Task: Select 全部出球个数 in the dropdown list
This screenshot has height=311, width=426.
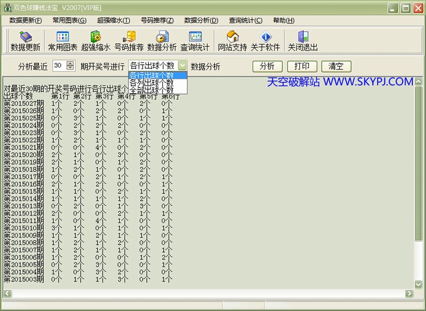Action: pos(152,90)
